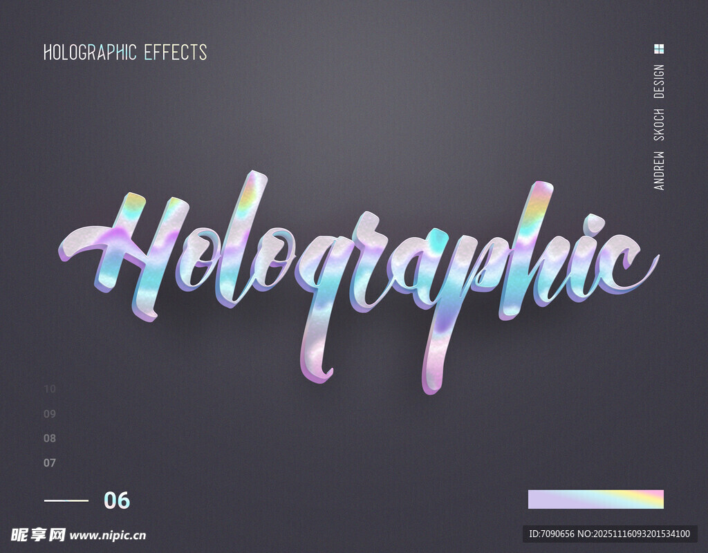Jump to page number 08

[50, 438]
